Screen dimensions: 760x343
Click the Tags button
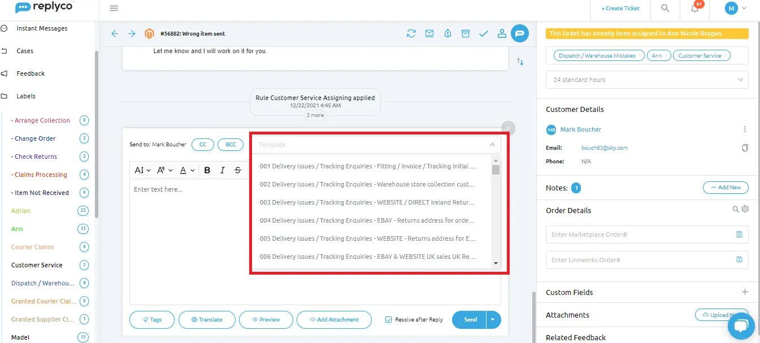pos(152,320)
